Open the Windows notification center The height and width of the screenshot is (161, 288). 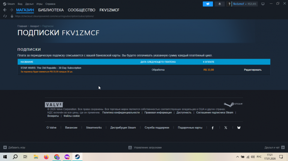tap(281, 157)
